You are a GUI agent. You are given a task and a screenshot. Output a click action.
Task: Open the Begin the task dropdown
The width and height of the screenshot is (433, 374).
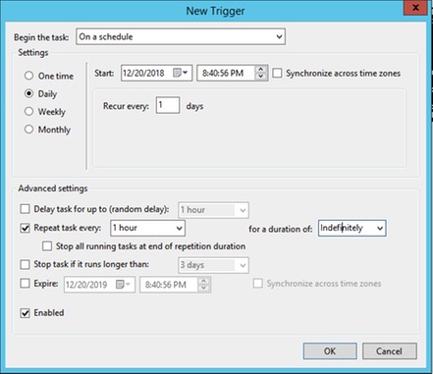tap(181, 36)
